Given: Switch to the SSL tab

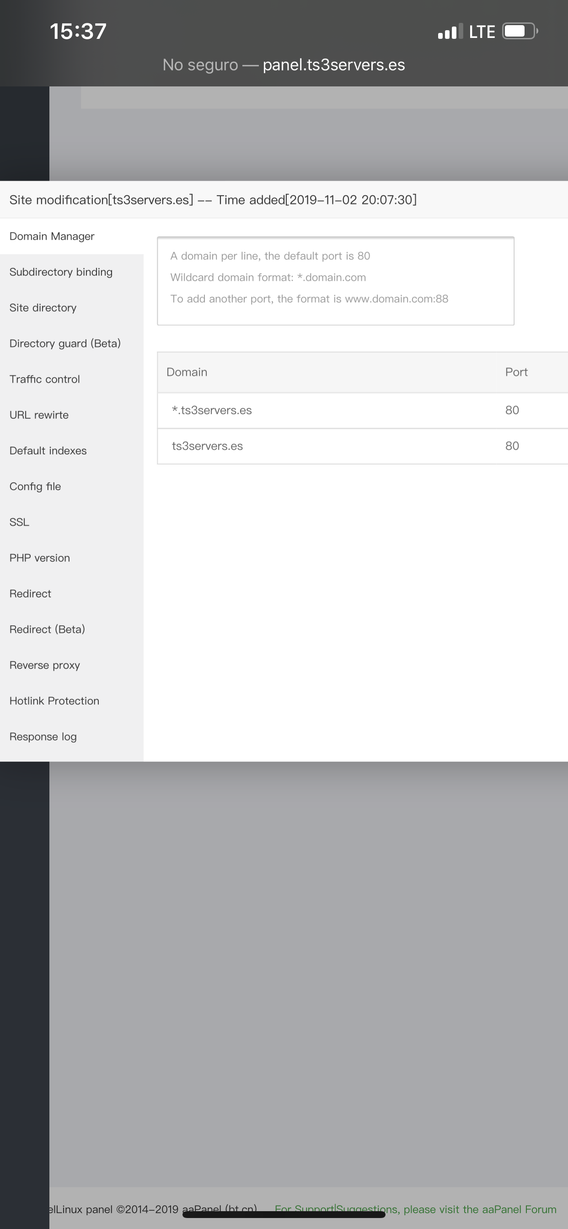Looking at the screenshot, I should pos(20,523).
